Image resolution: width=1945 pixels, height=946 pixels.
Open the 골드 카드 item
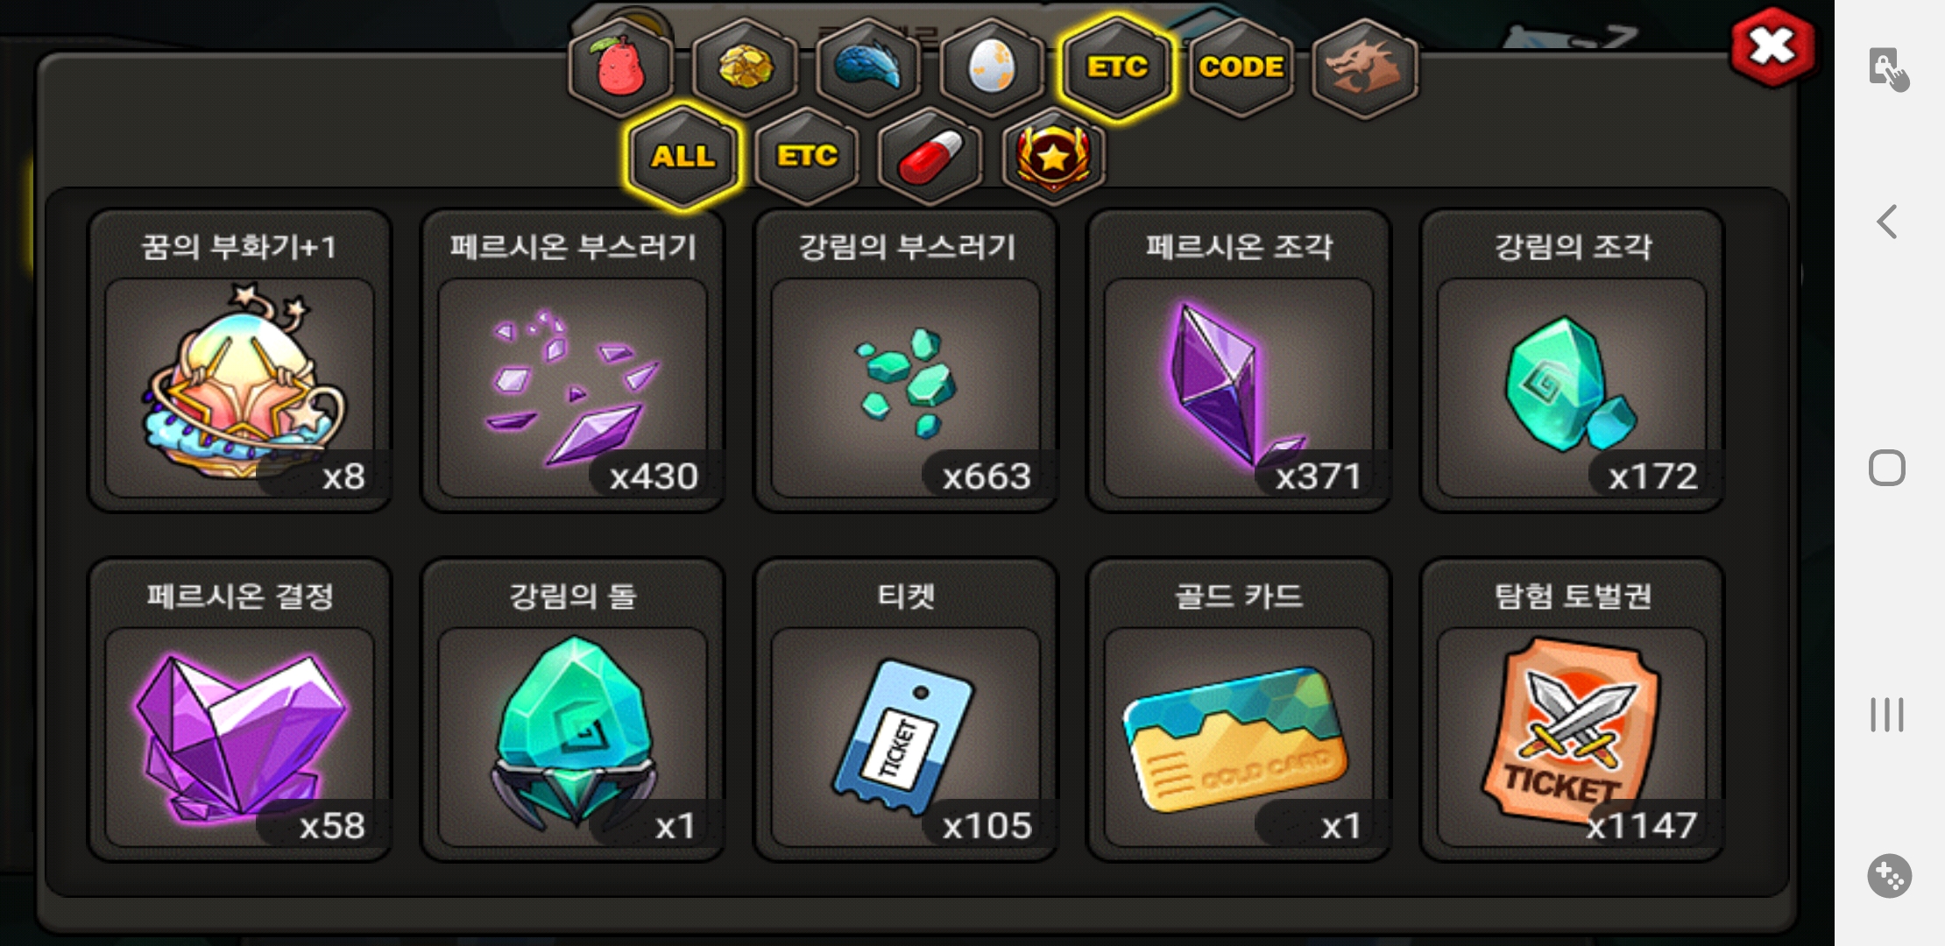[1239, 709]
